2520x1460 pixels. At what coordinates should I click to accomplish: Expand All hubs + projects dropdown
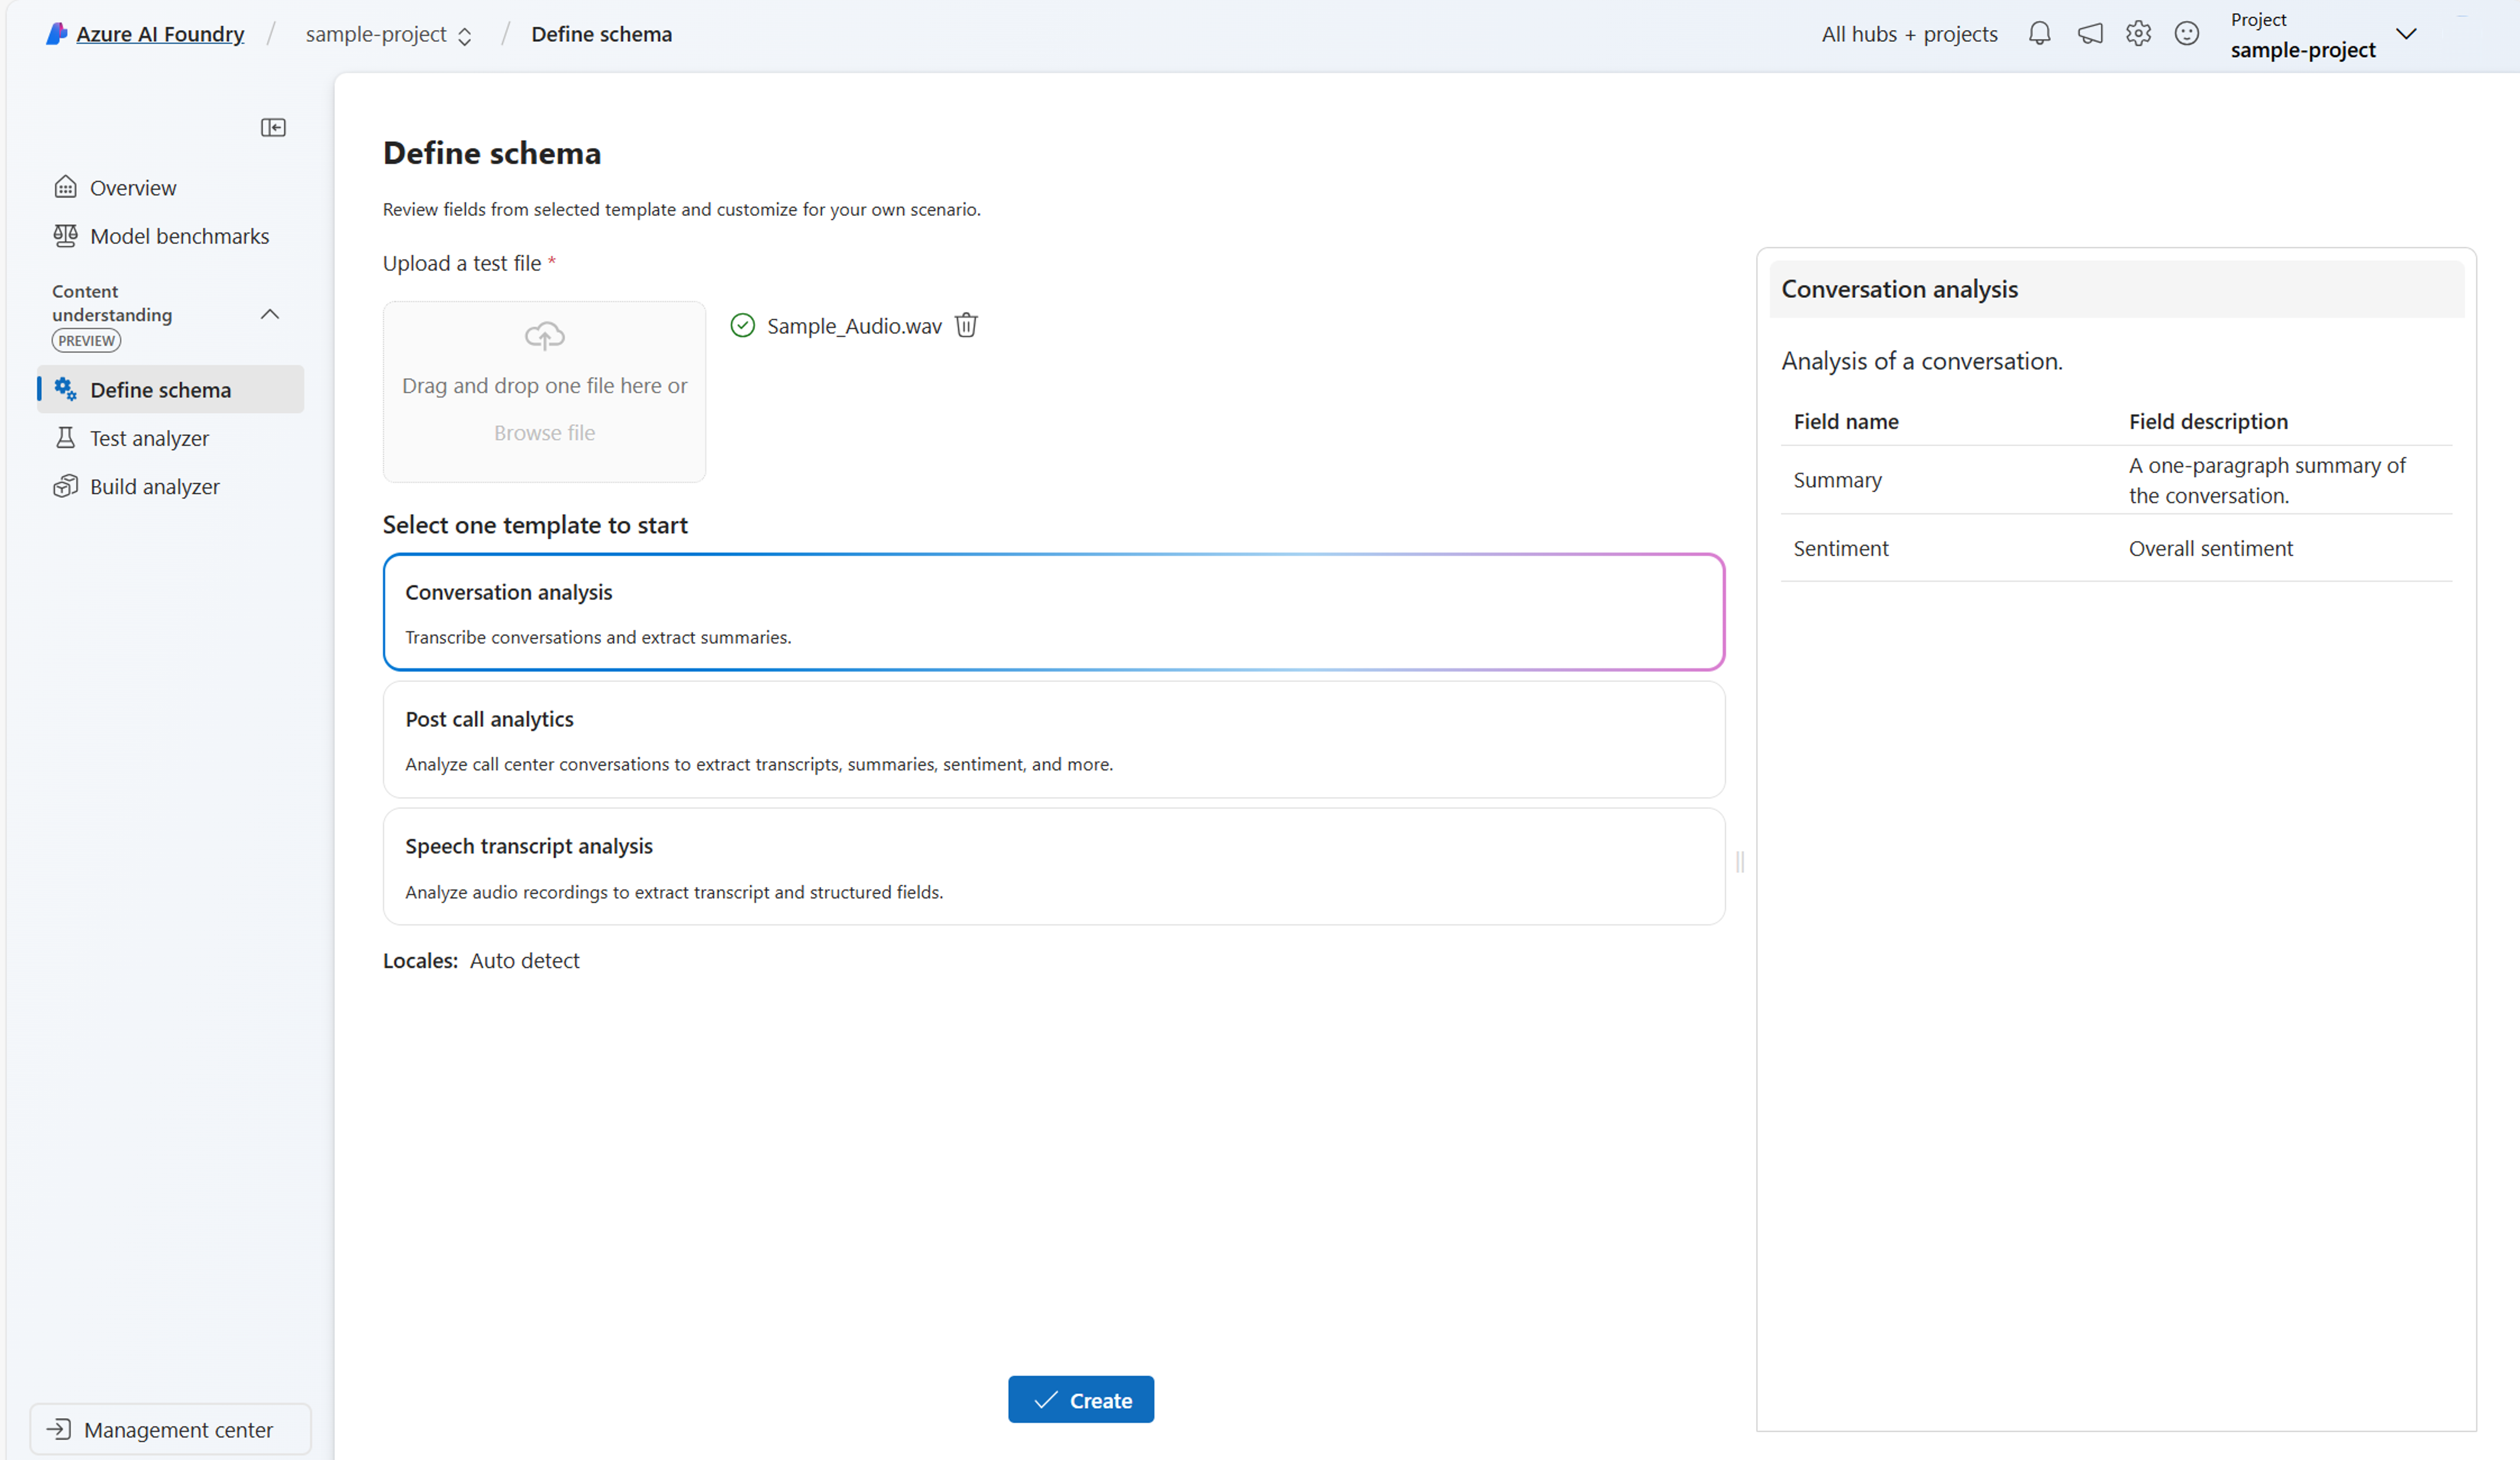click(x=1908, y=33)
